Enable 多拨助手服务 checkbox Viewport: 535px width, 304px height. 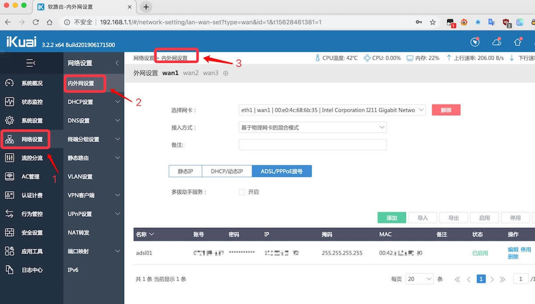241,192
